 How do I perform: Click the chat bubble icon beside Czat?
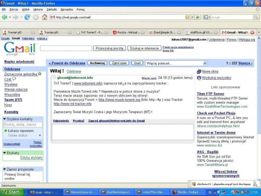(x=14, y=79)
